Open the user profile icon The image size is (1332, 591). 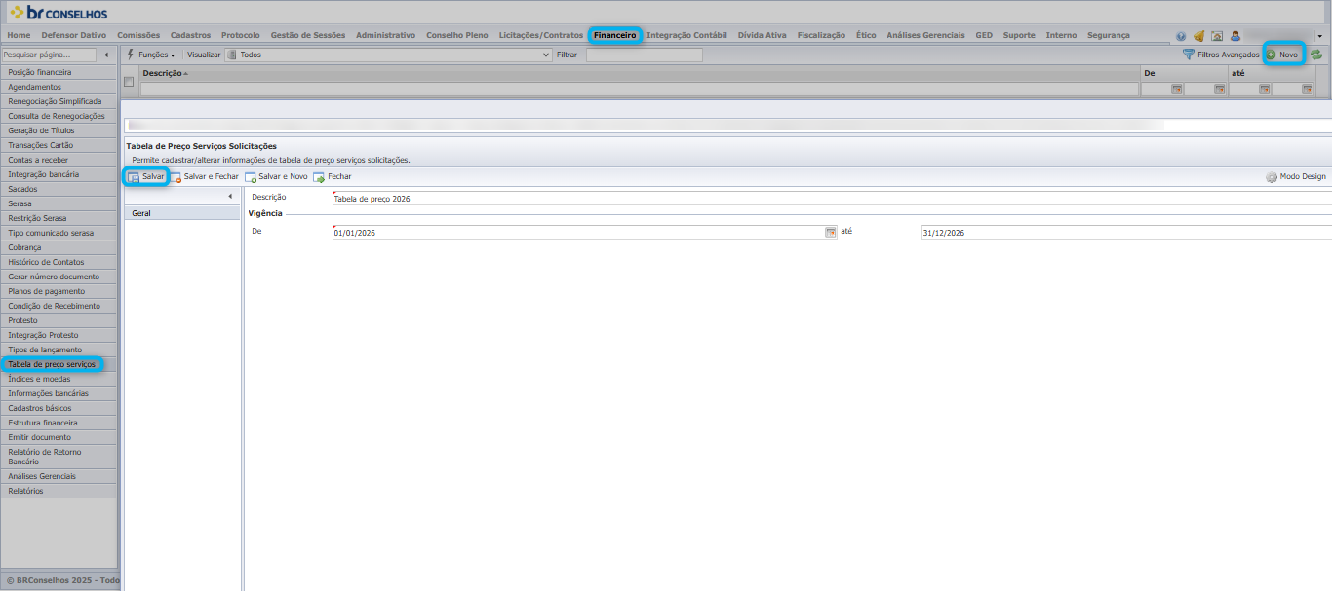pyautogui.click(x=1234, y=36)
